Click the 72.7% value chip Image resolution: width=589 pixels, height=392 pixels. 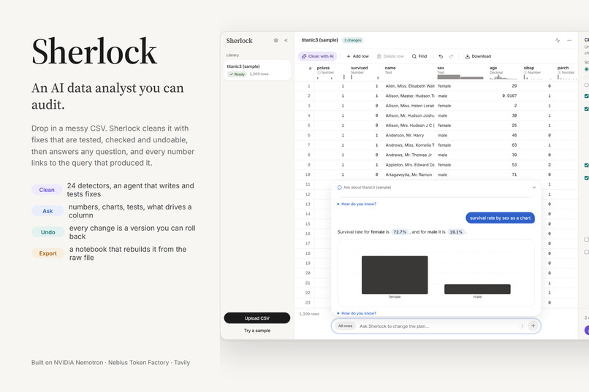(x=400, y=232)
